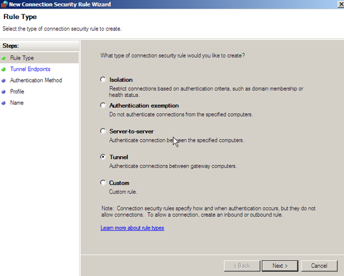Screen dimensions: 344x276
Task: Open the Rule Type step
Action: [22, 58]
